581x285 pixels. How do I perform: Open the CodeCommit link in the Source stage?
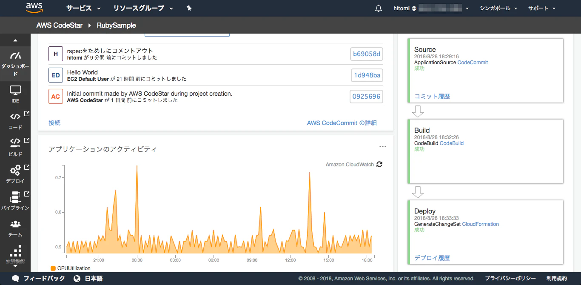tap(473, 62)
